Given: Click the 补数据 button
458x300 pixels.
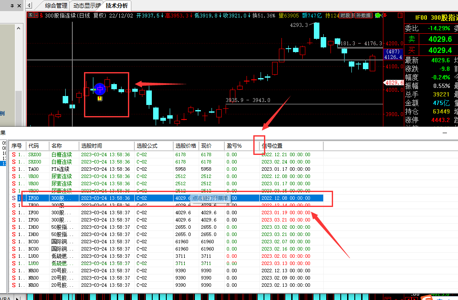Looking at the screenshot, I should [x=363, y=15].
